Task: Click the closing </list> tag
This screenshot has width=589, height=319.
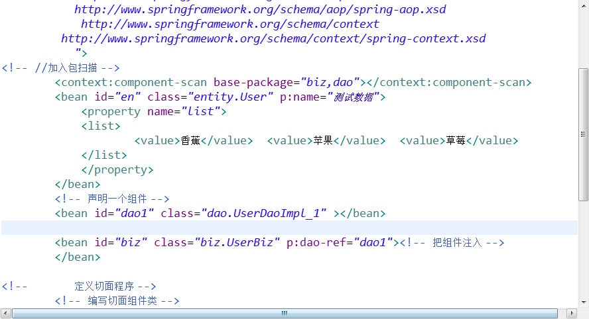Action: (104, 155)
